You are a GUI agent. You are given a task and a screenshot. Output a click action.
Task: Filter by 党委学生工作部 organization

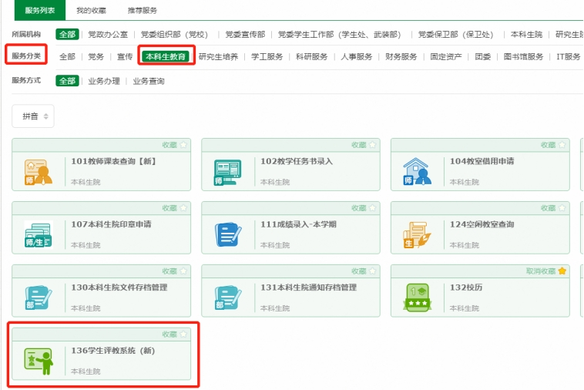340,35
